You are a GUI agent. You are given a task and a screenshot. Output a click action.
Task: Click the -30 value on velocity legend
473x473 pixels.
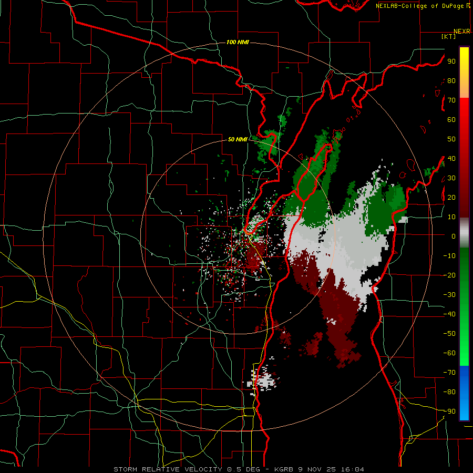coord(449,295)
